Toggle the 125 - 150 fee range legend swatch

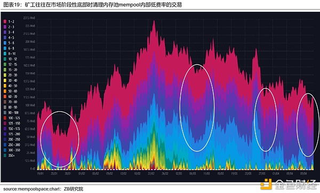click(5, 123)
